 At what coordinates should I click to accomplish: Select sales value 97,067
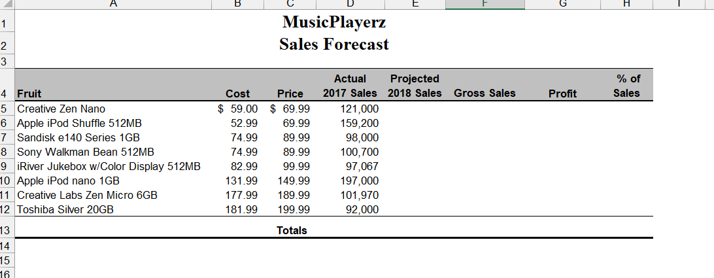point(350,166)
